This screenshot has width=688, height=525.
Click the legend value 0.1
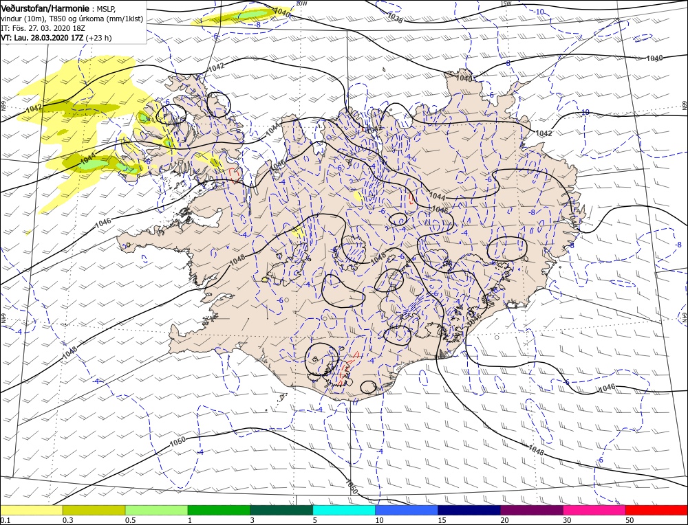(x=6, y=520)
